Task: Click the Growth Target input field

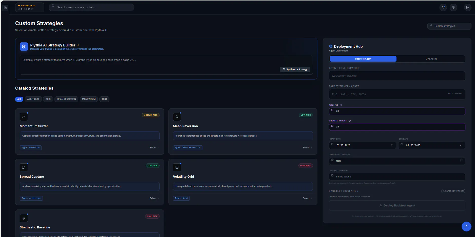Action: tap(397, 127)
